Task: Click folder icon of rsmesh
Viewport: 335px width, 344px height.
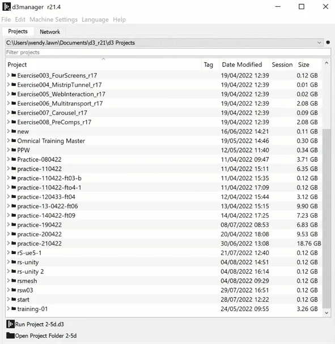Action: click(x=14, y=281)
